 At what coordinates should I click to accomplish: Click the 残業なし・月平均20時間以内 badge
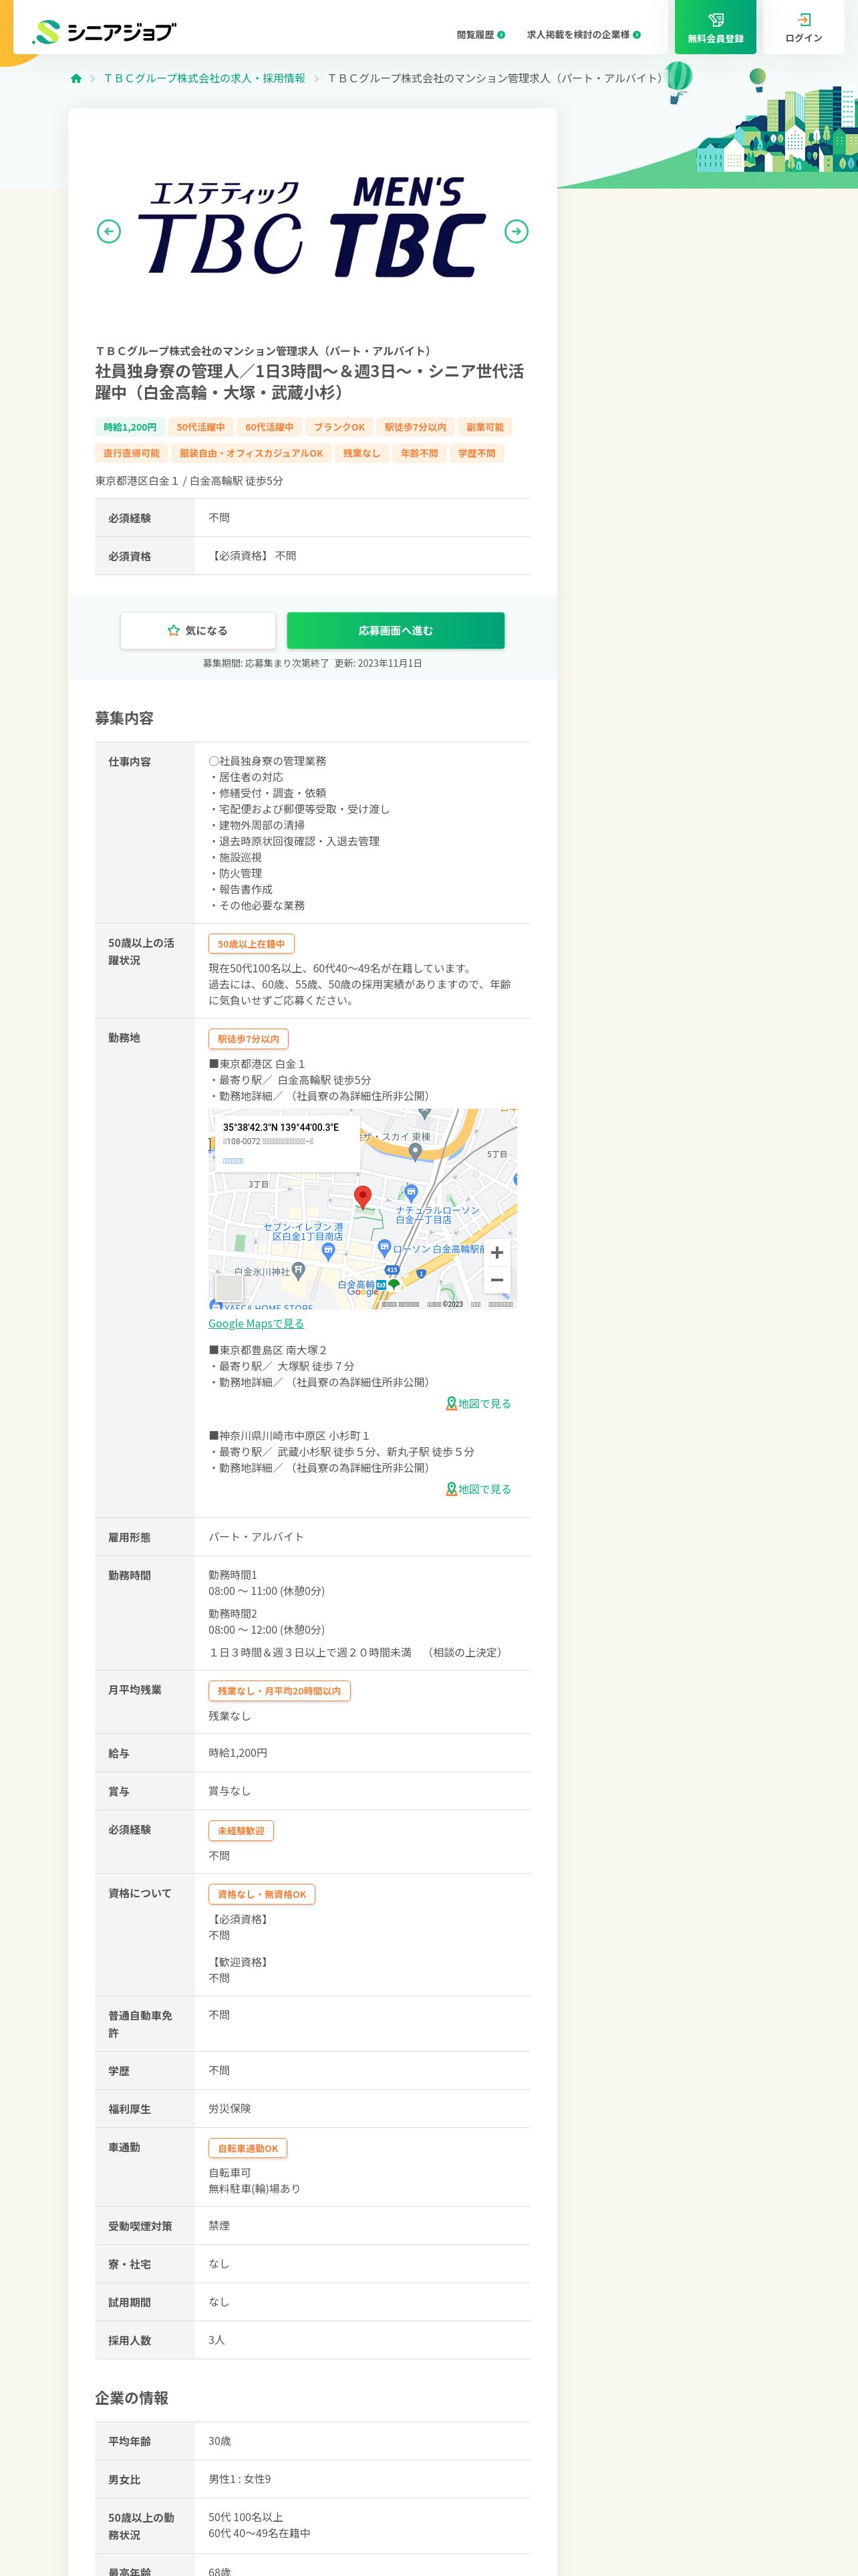coord(280,1691)
